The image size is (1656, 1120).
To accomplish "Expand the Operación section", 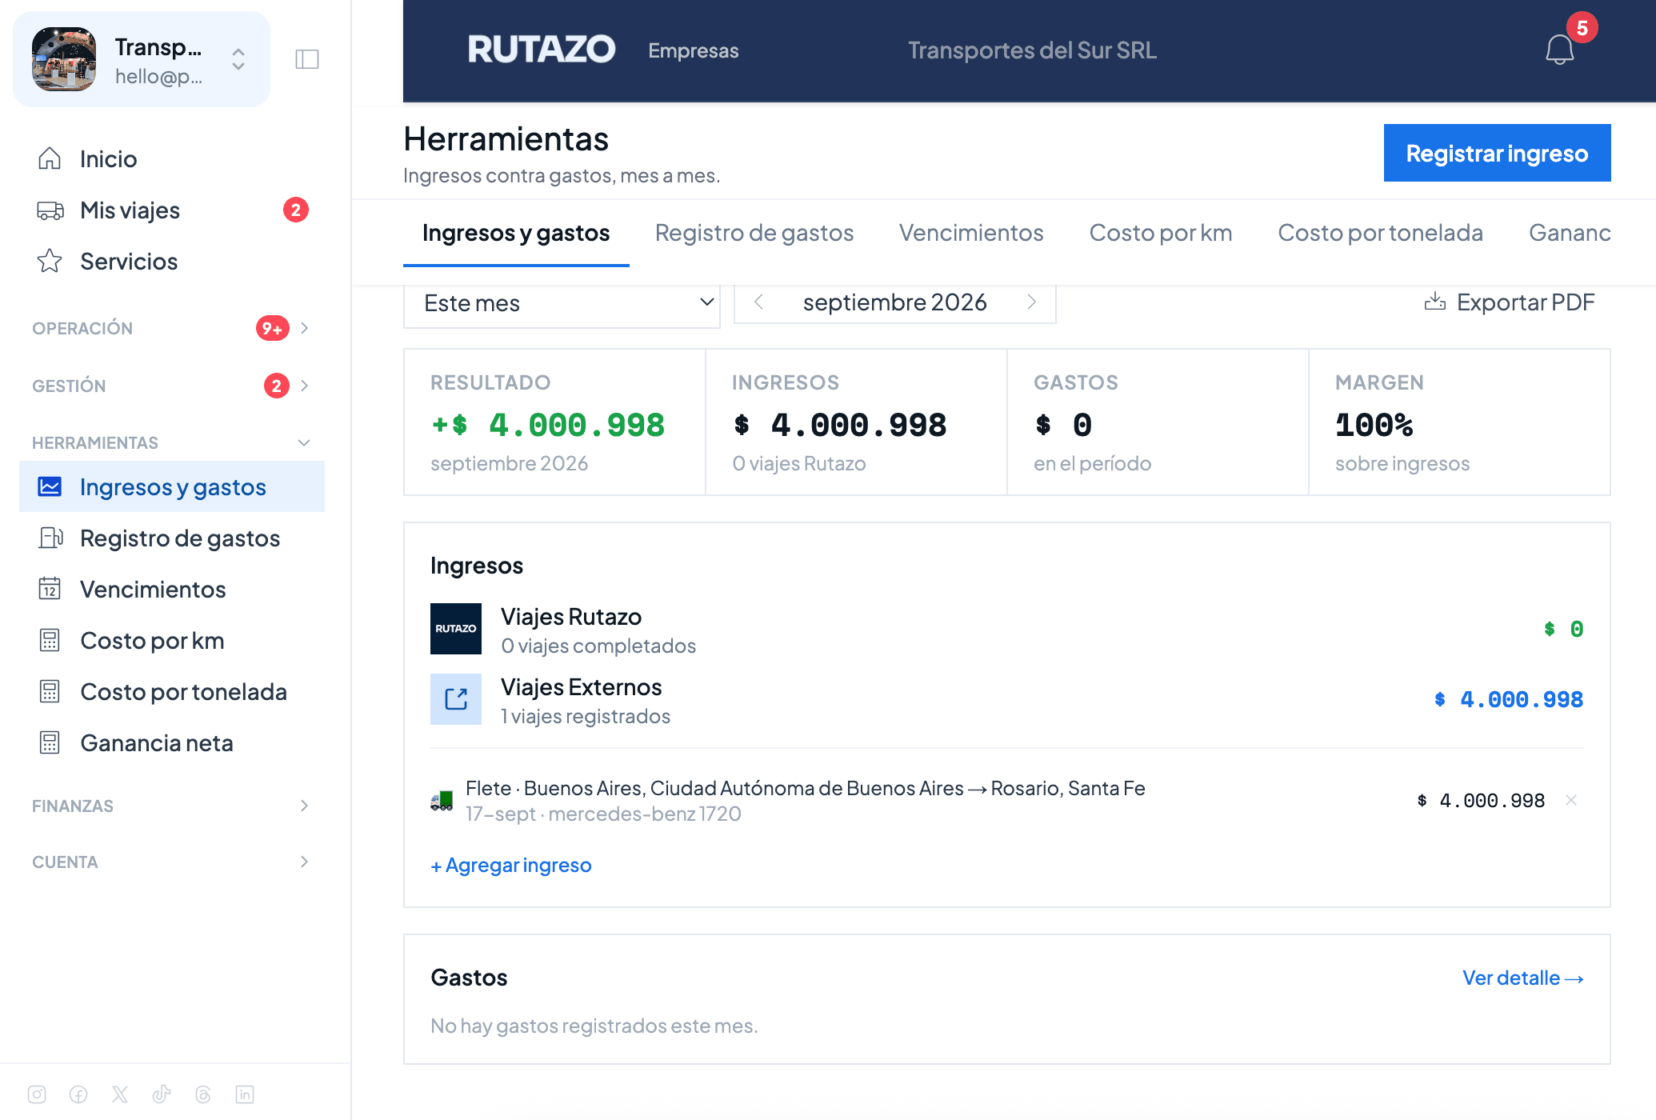I will 170,328.
